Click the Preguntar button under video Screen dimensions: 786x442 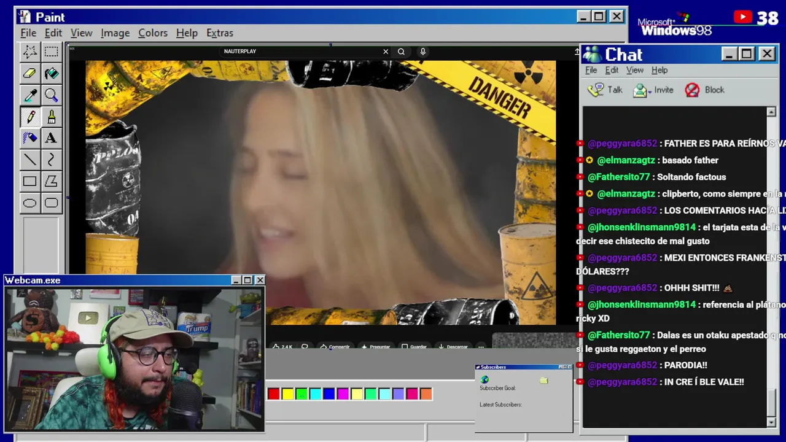pos(376,347)
